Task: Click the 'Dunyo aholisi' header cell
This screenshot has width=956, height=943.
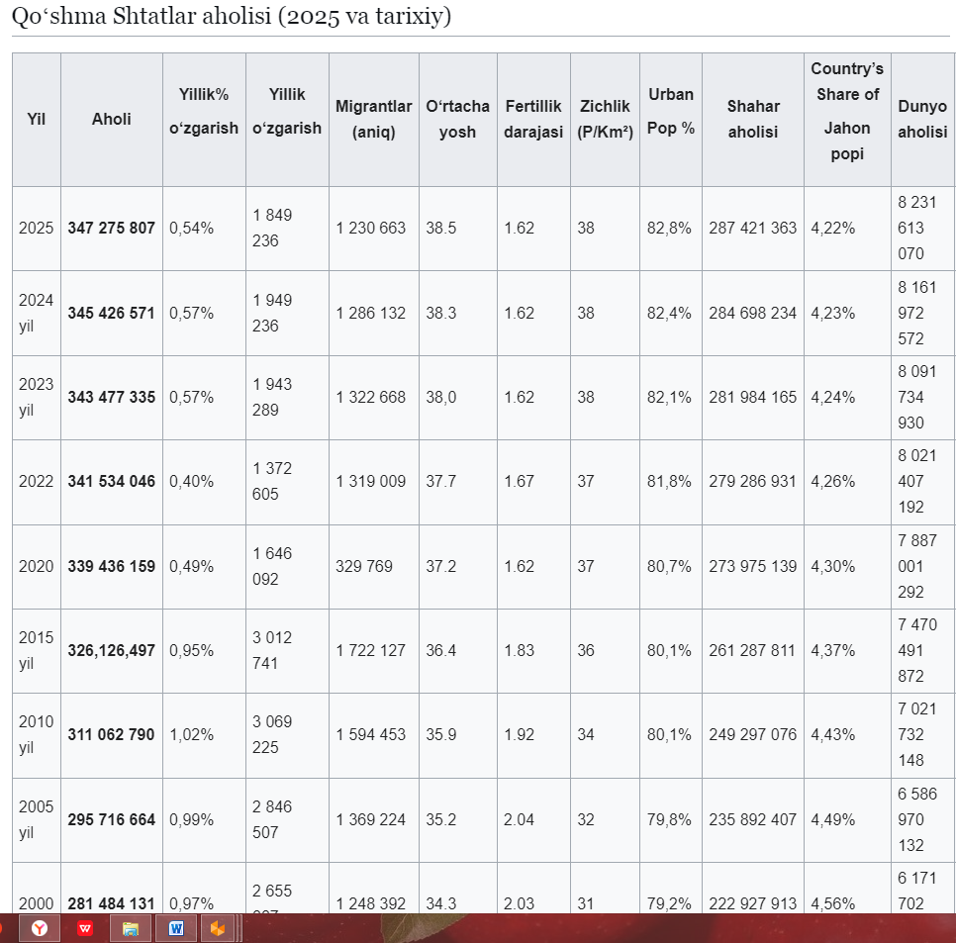Action: (923, 120)
